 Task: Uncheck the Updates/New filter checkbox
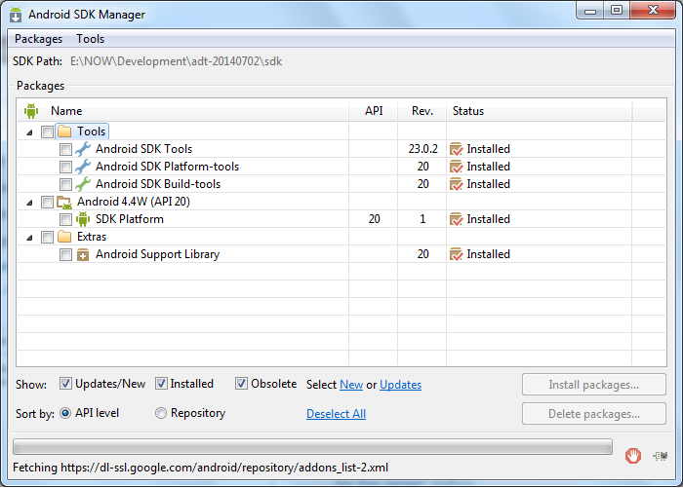[x=66, y=384]
